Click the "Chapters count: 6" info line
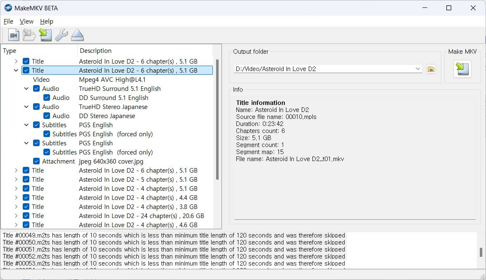The width and height of the screenshot is (486, 280). pyautogui.click(x=260, y=131)
